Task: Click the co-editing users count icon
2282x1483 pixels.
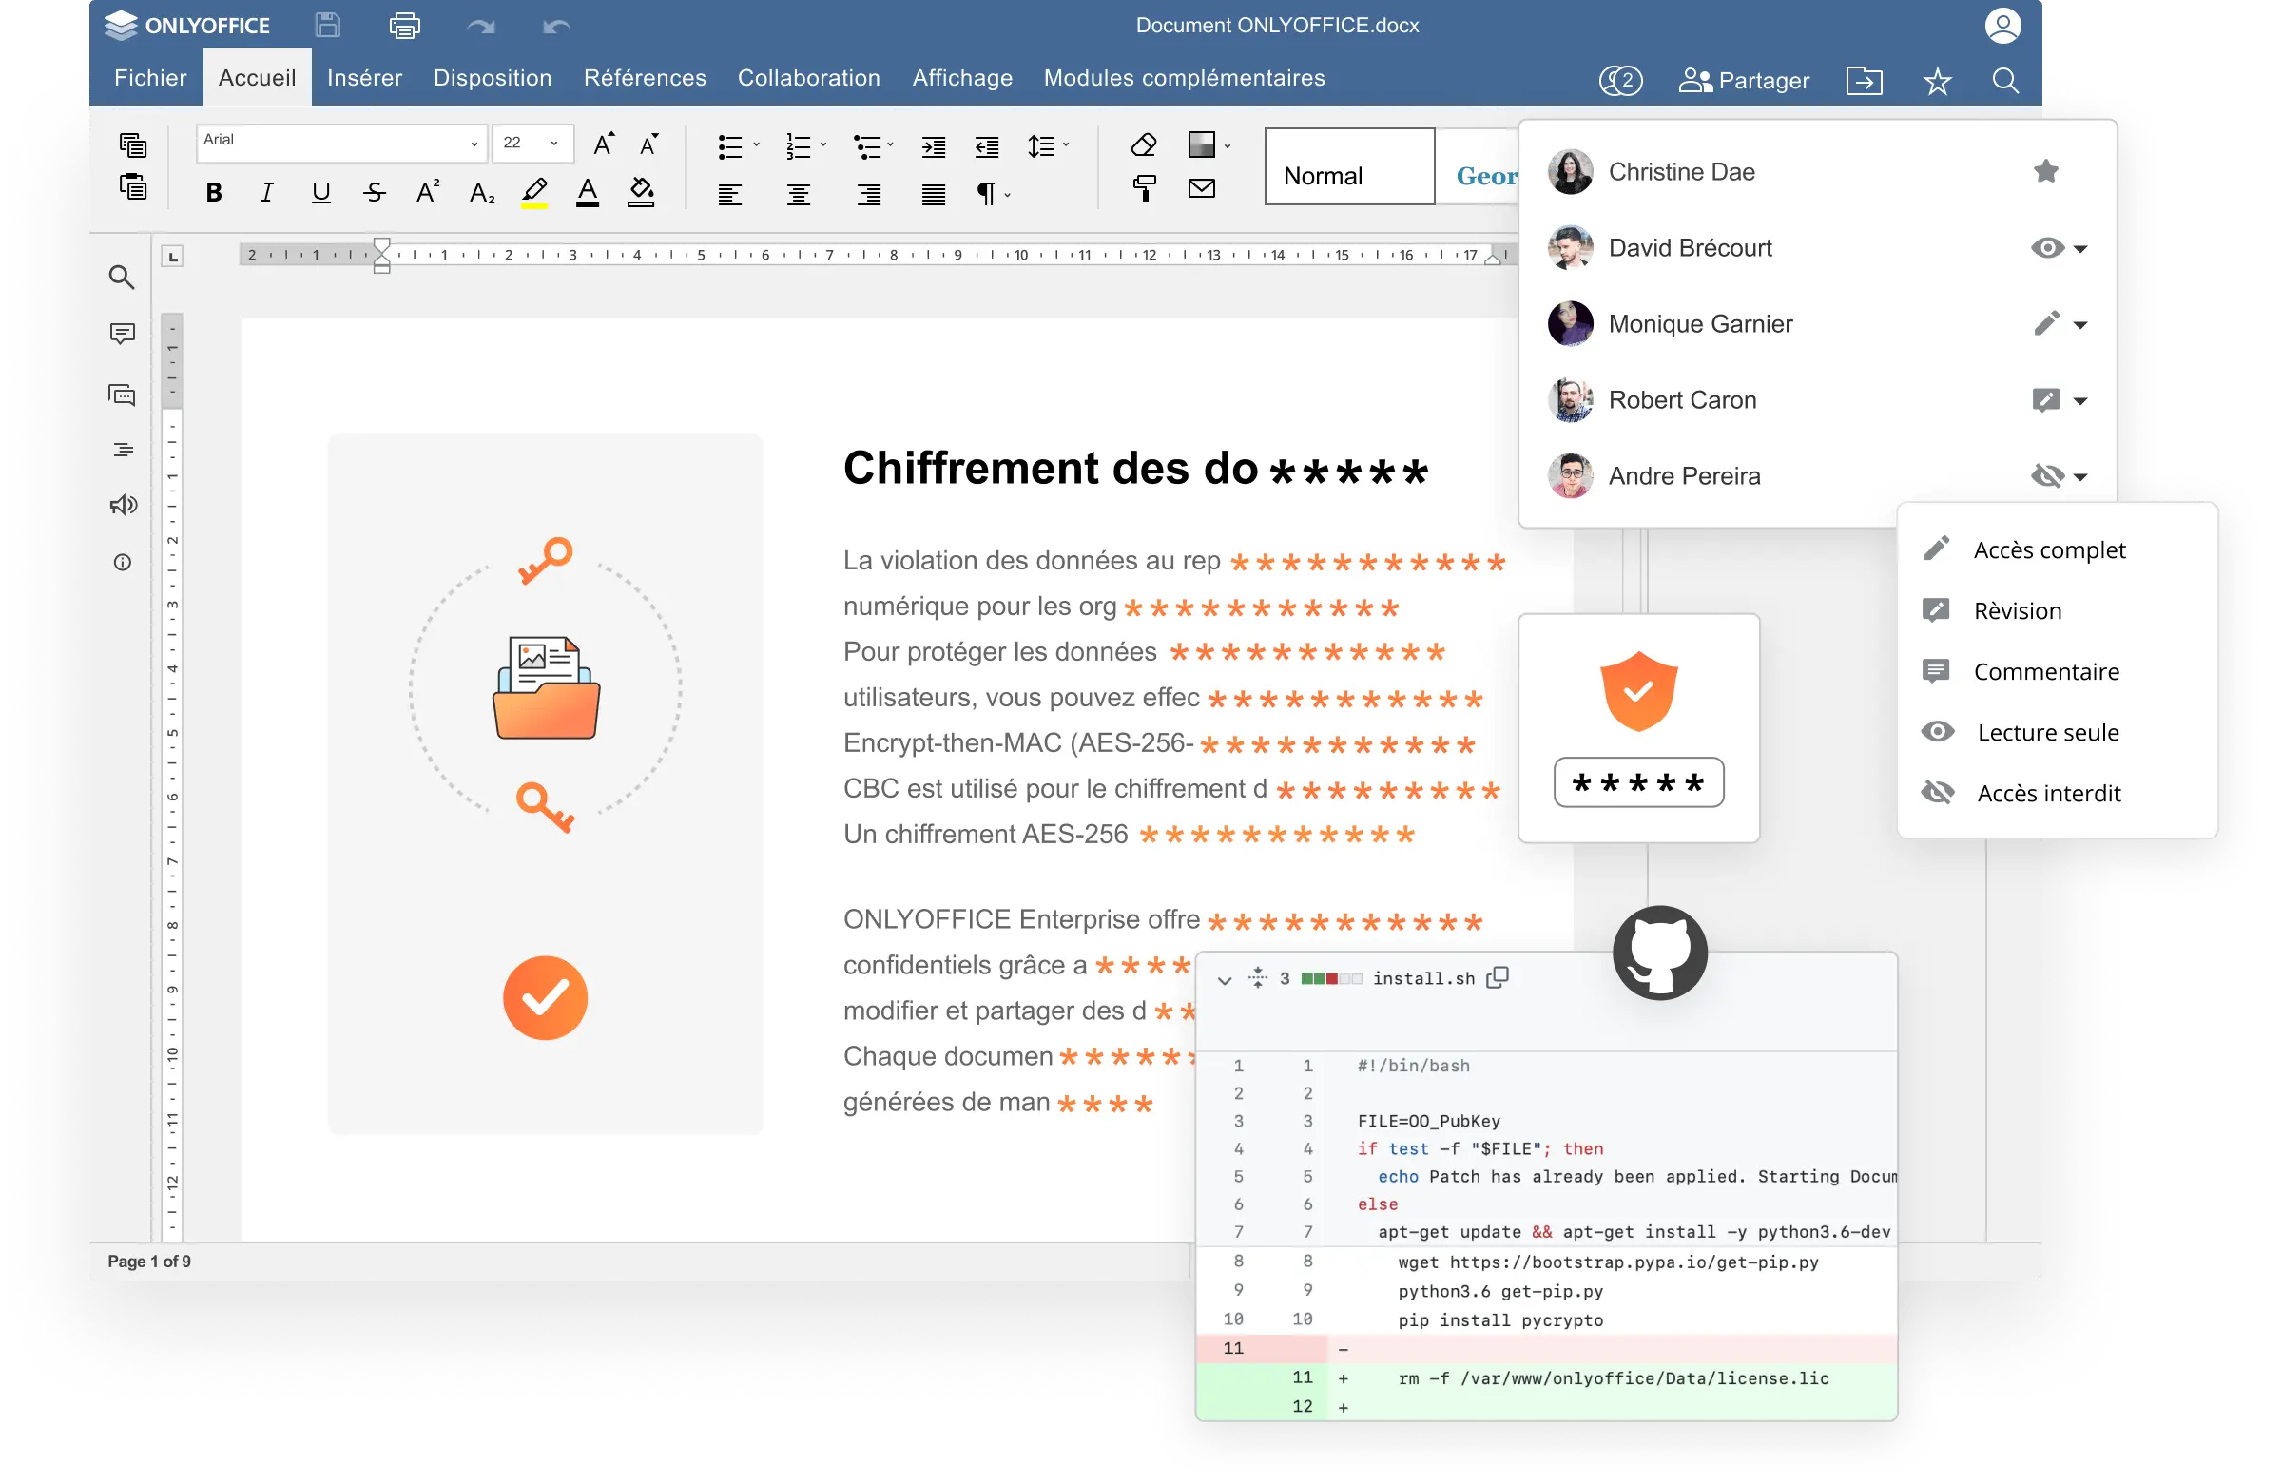Action: (x=1620, y=81)
